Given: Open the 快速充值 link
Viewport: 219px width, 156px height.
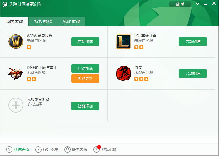Looking at the screenshot, I should [x=22, y=150].
